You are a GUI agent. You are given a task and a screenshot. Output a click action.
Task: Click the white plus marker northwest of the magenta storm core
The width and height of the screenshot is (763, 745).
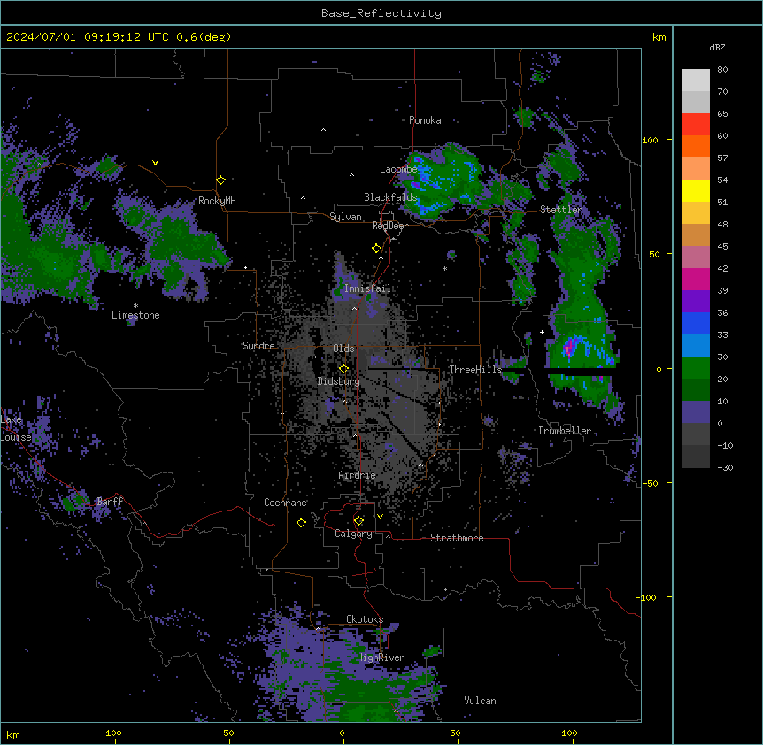coord(542,332)
